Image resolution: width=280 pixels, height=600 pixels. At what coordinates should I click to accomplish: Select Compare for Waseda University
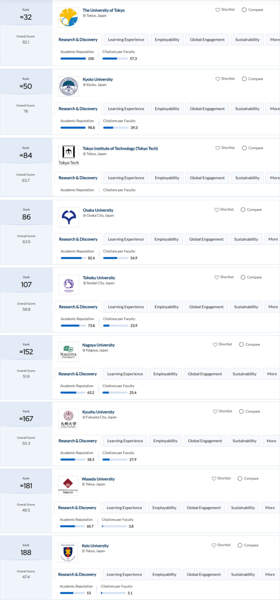tap(240, 479)
